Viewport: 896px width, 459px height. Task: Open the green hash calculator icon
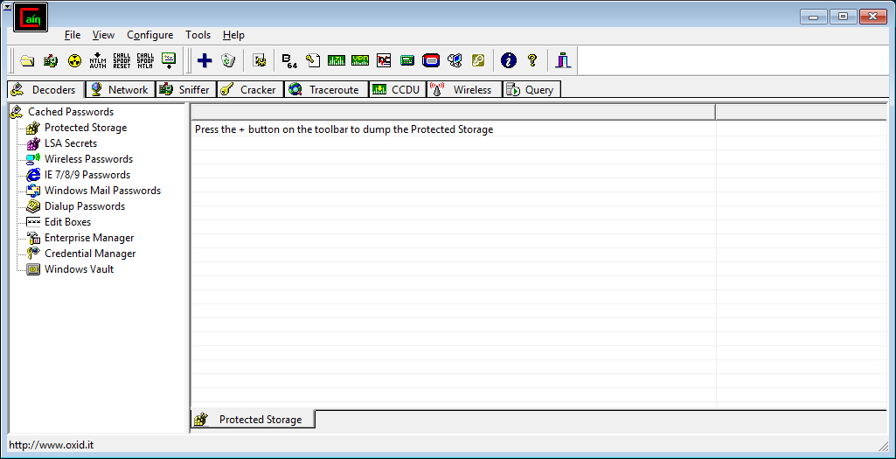click(x=407, y=60)
